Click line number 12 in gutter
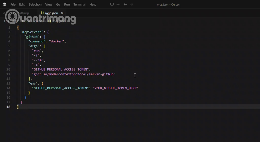 tap(8, 79)
